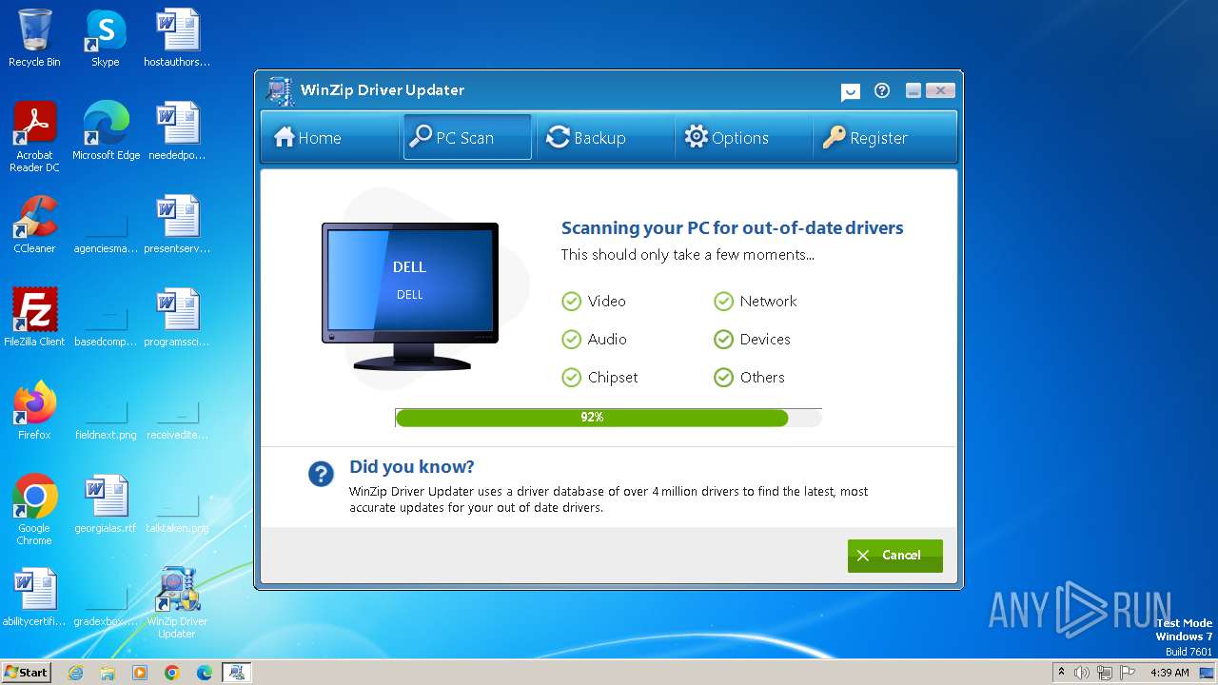Select the Firefox desktop shortcut
The height and width of the screenshot is (685, 1218).
click(34, 411)
